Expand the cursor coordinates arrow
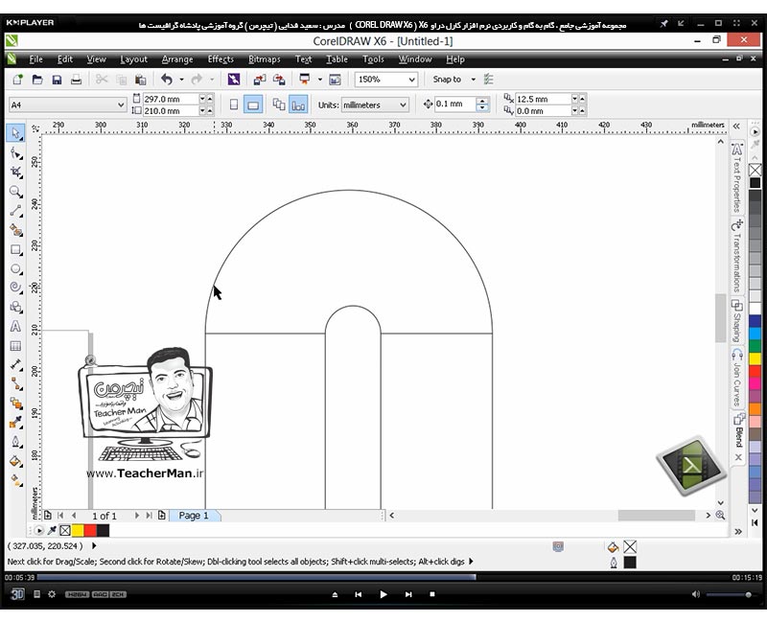The image size is (767, 623). (x=94, y=545)
